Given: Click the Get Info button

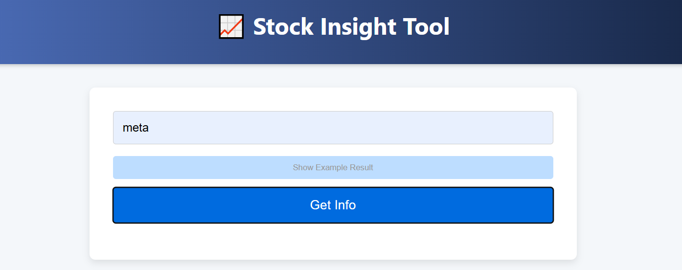Looking at the screenshot, I should coord(333,205).
